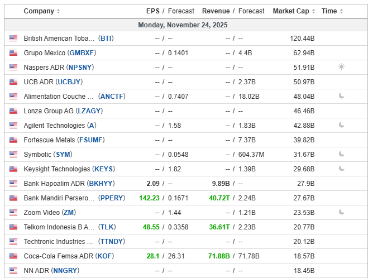
Task: Open Grupo Mexico company page
Action: click(45, 53)
